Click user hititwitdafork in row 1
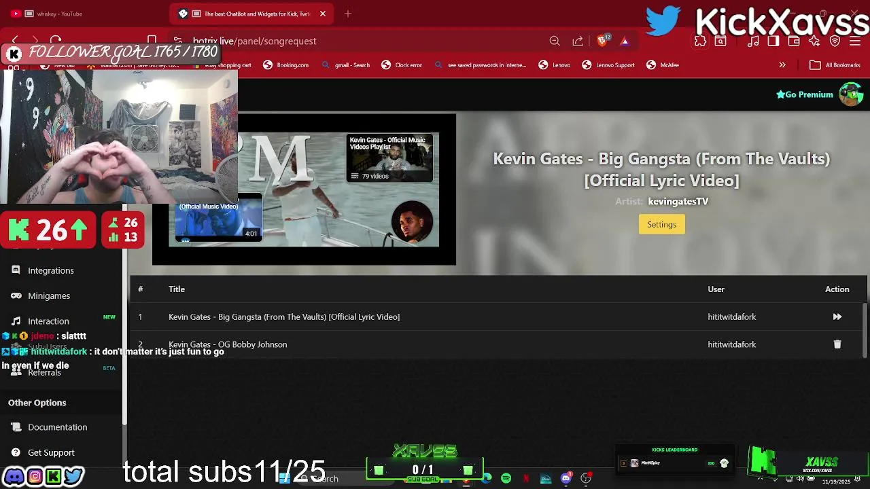This screenshot has height=489, width=870. pyautogui.click(x=731, y=316)
